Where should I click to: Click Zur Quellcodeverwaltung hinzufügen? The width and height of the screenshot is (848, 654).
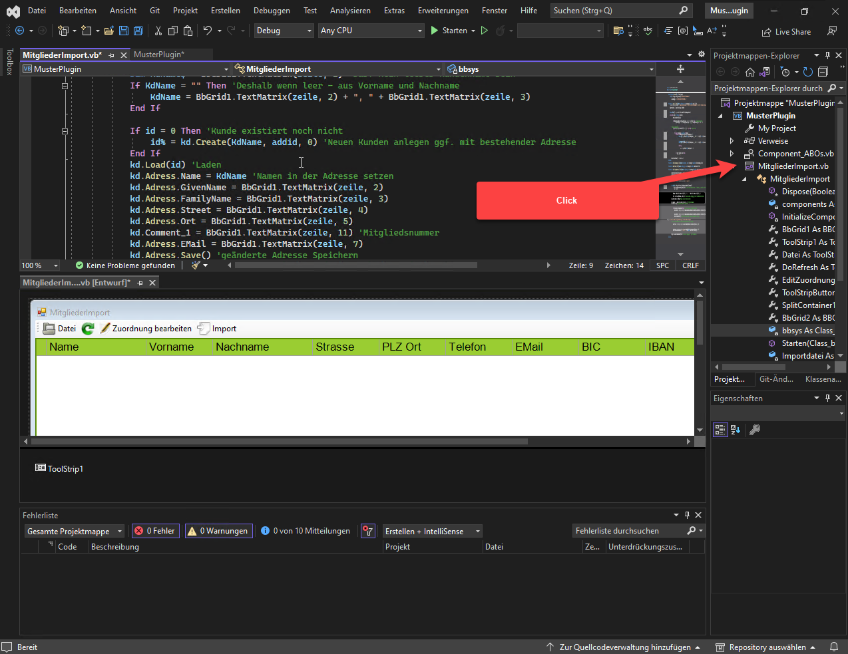point(623,647)
